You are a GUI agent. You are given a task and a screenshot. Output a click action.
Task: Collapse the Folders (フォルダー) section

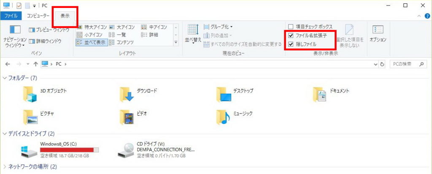tap(5, 78)
